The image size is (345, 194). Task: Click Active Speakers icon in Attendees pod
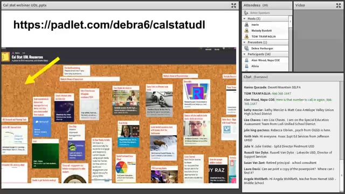pos(246,13)
